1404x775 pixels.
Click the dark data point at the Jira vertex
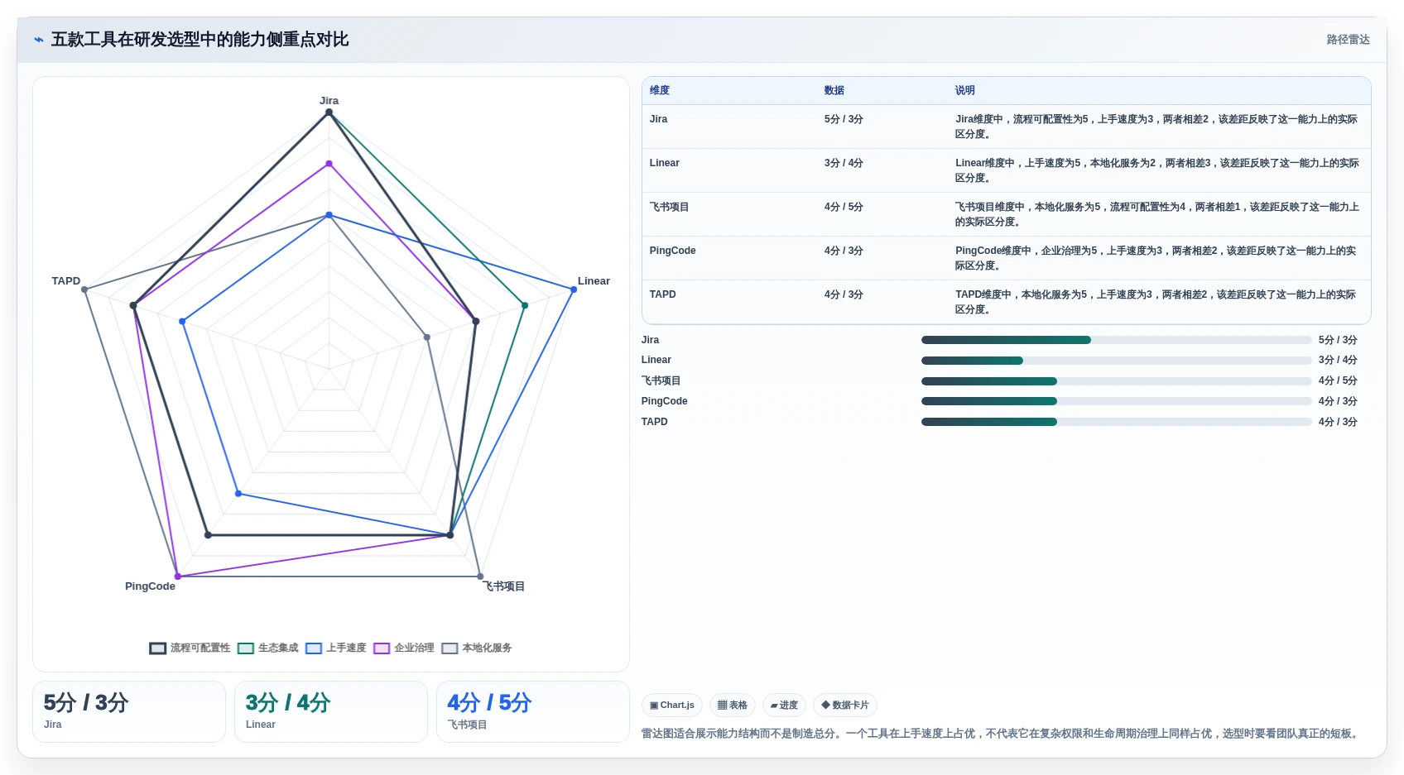(329, 112)
